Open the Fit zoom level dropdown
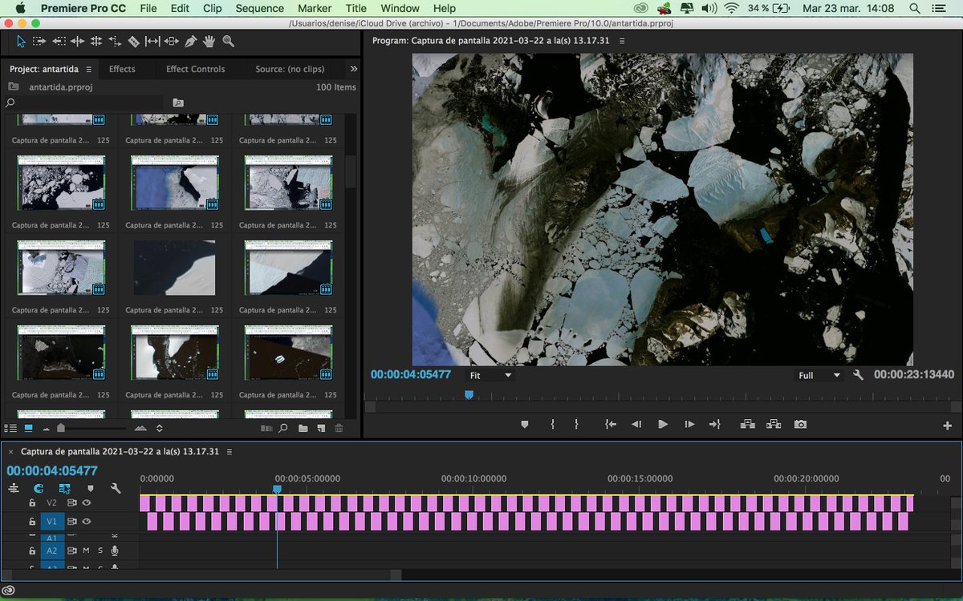 [x=490, y=375]
